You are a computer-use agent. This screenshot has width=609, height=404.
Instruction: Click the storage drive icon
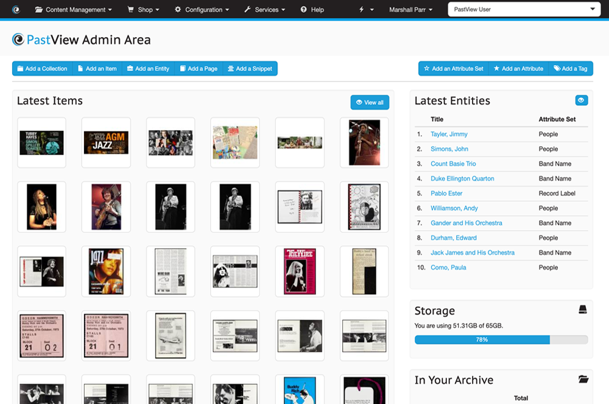point(583,309)
